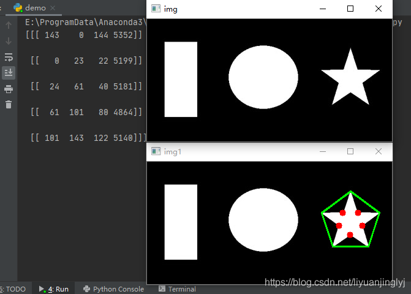Open the Python Console tab
The width and height of the screenshot is (411, 294).
[x=114, y=289]
